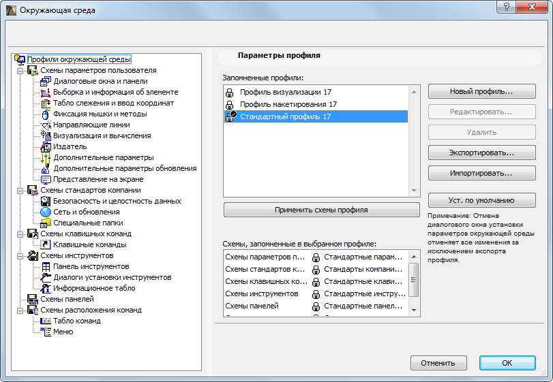Viewport: 553px width, 382px height.
Task: Click the Информационное табло icon
Action: pos(46,288)
